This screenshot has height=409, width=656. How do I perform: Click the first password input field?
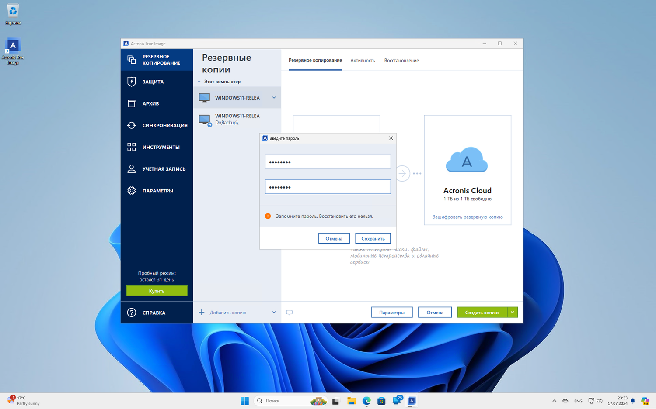click(328, 162)
